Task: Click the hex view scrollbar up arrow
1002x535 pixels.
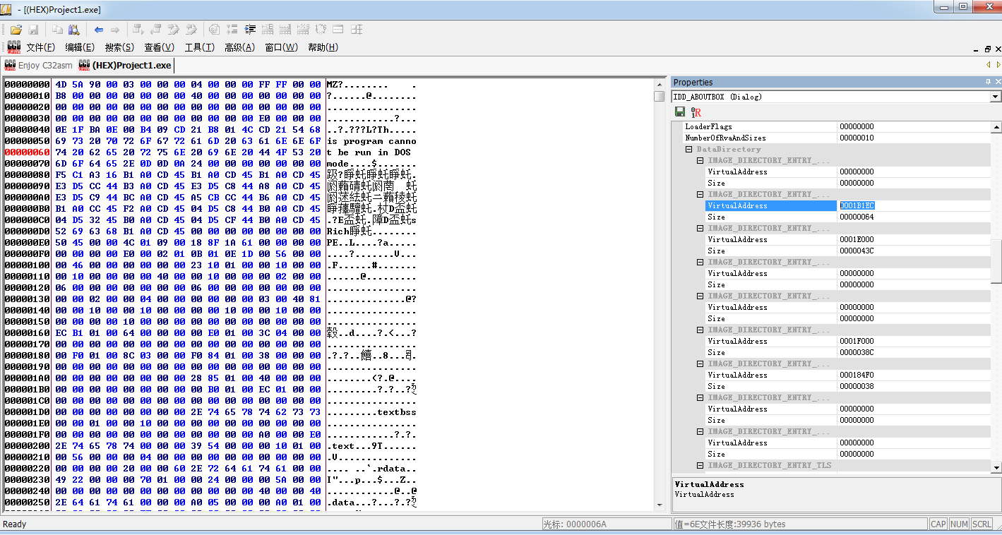Action: click(659, 84)
